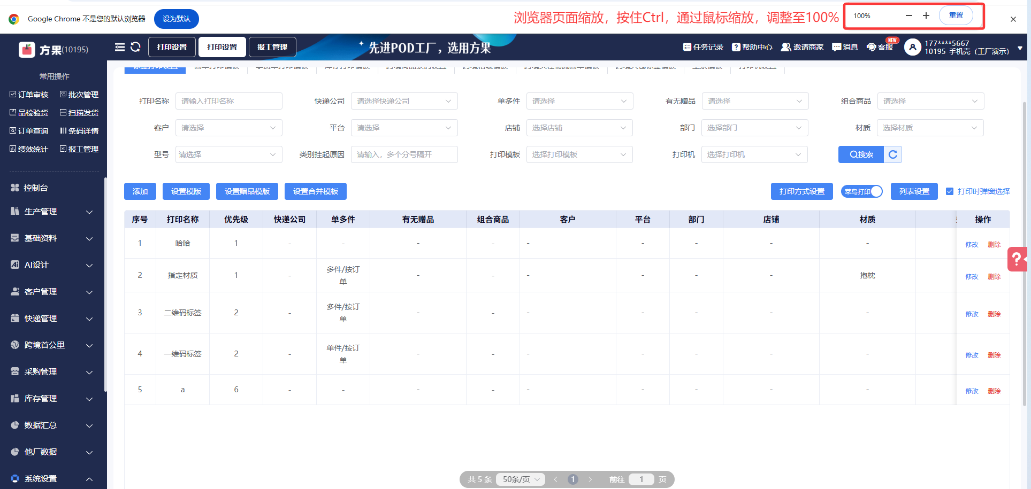1031x489 pixels.
Task: Open the 有无赠品 dropdown
Action: pos(755,101)
